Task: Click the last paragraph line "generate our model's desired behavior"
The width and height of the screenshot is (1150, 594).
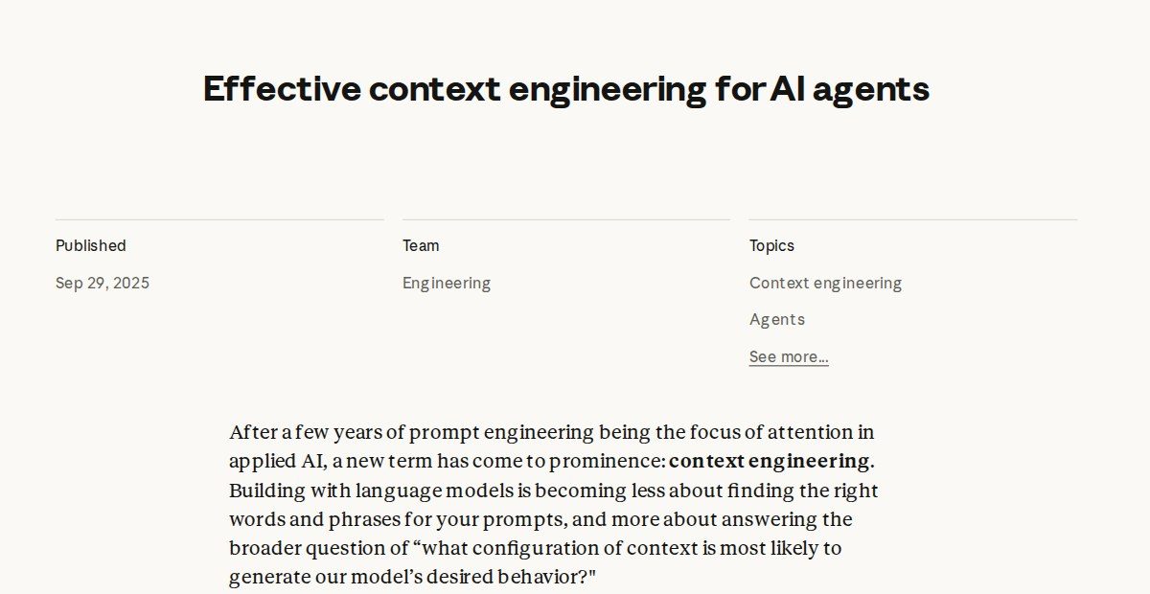Action: click(412, 578)
